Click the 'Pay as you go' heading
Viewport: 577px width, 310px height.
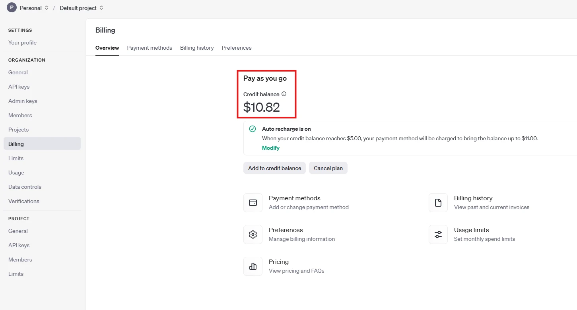pos(265,78)
